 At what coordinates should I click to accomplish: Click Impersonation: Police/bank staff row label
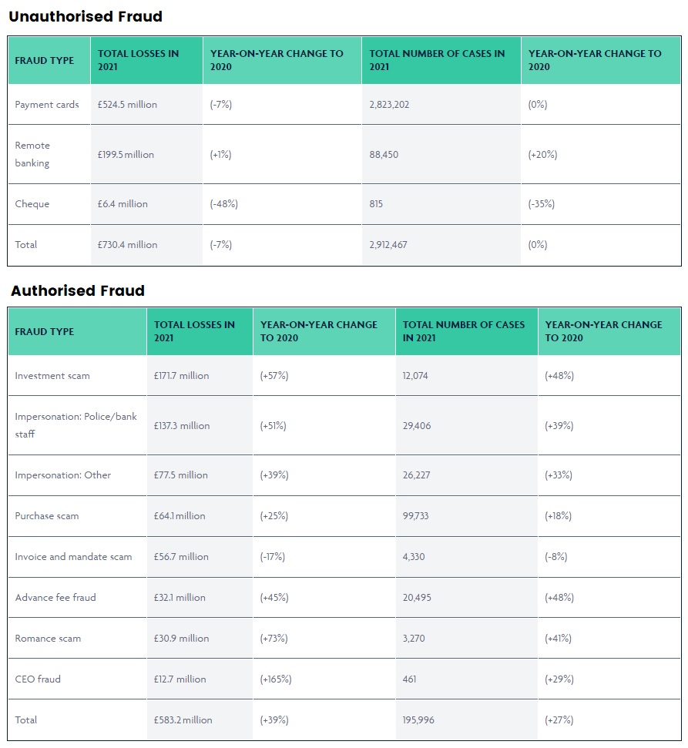tap(76, 425)
